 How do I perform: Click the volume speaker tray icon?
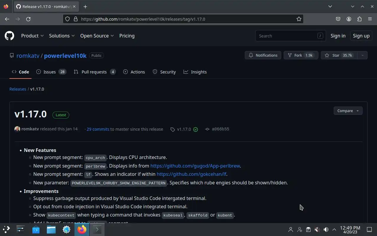pyautogui.click(x=326, y=230)
